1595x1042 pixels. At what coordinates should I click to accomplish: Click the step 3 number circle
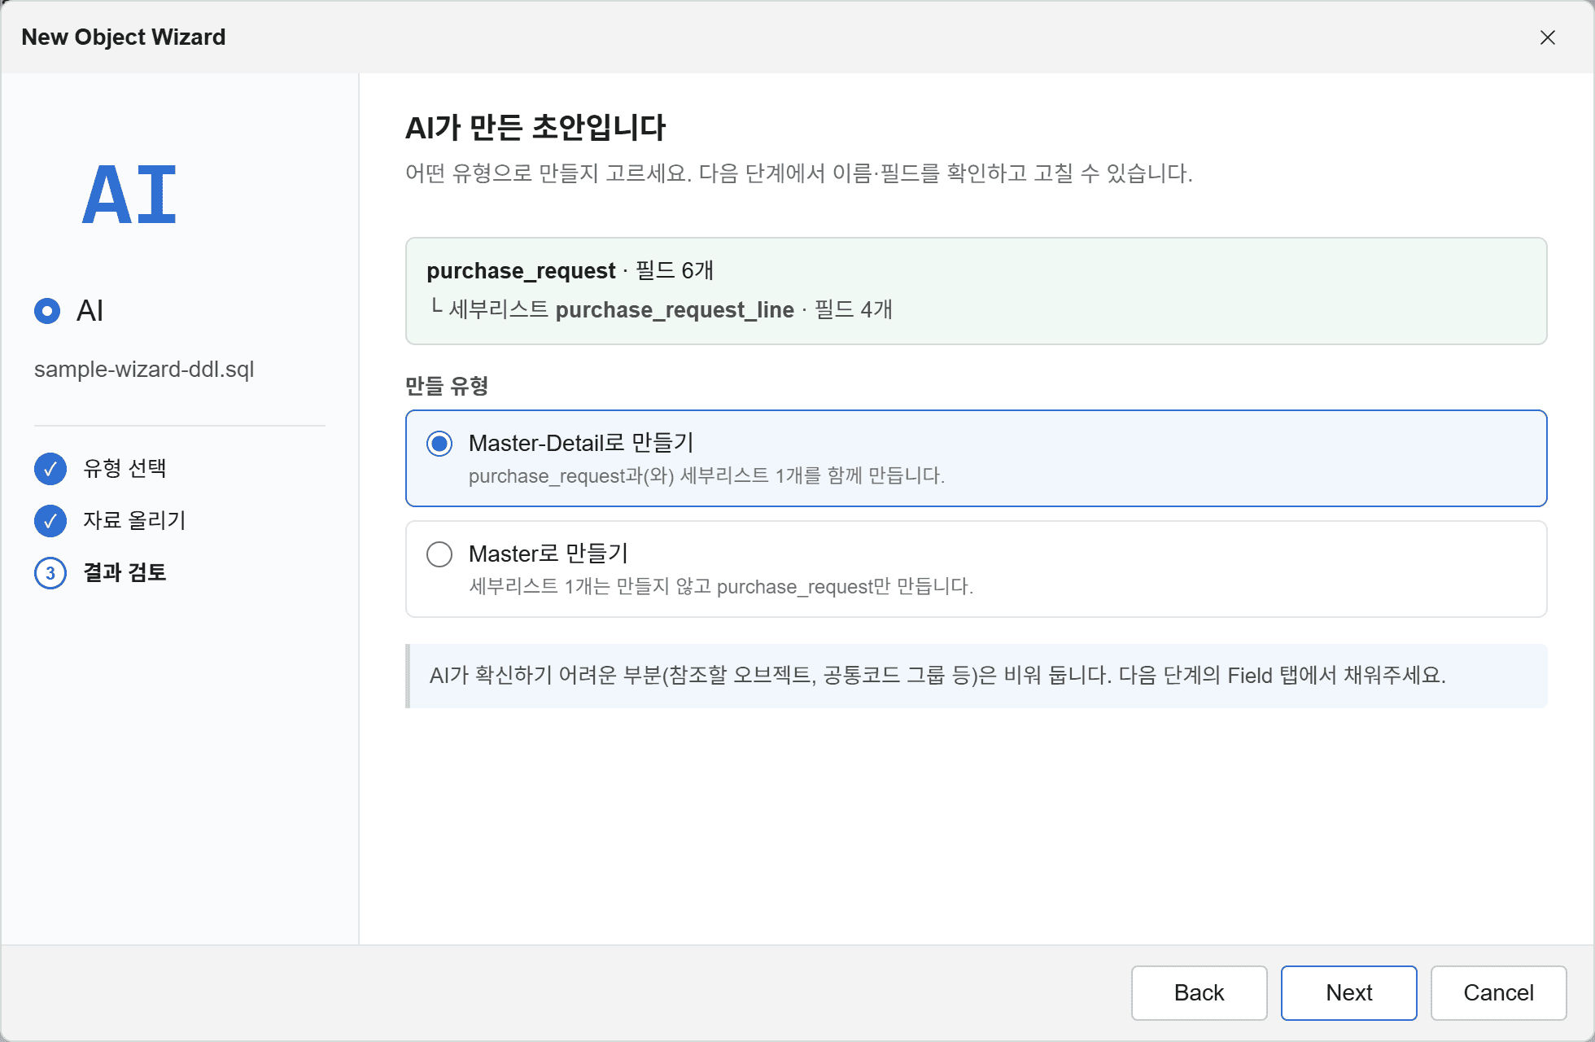[x=50, y=573]
